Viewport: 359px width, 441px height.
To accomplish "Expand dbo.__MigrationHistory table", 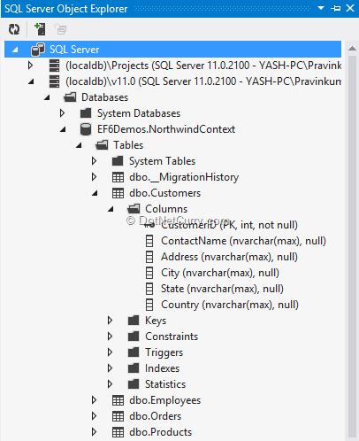I will click(94, 177).
